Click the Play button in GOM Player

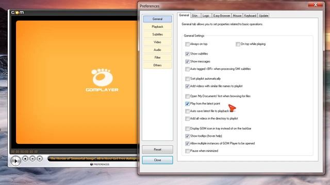(15, 161)
